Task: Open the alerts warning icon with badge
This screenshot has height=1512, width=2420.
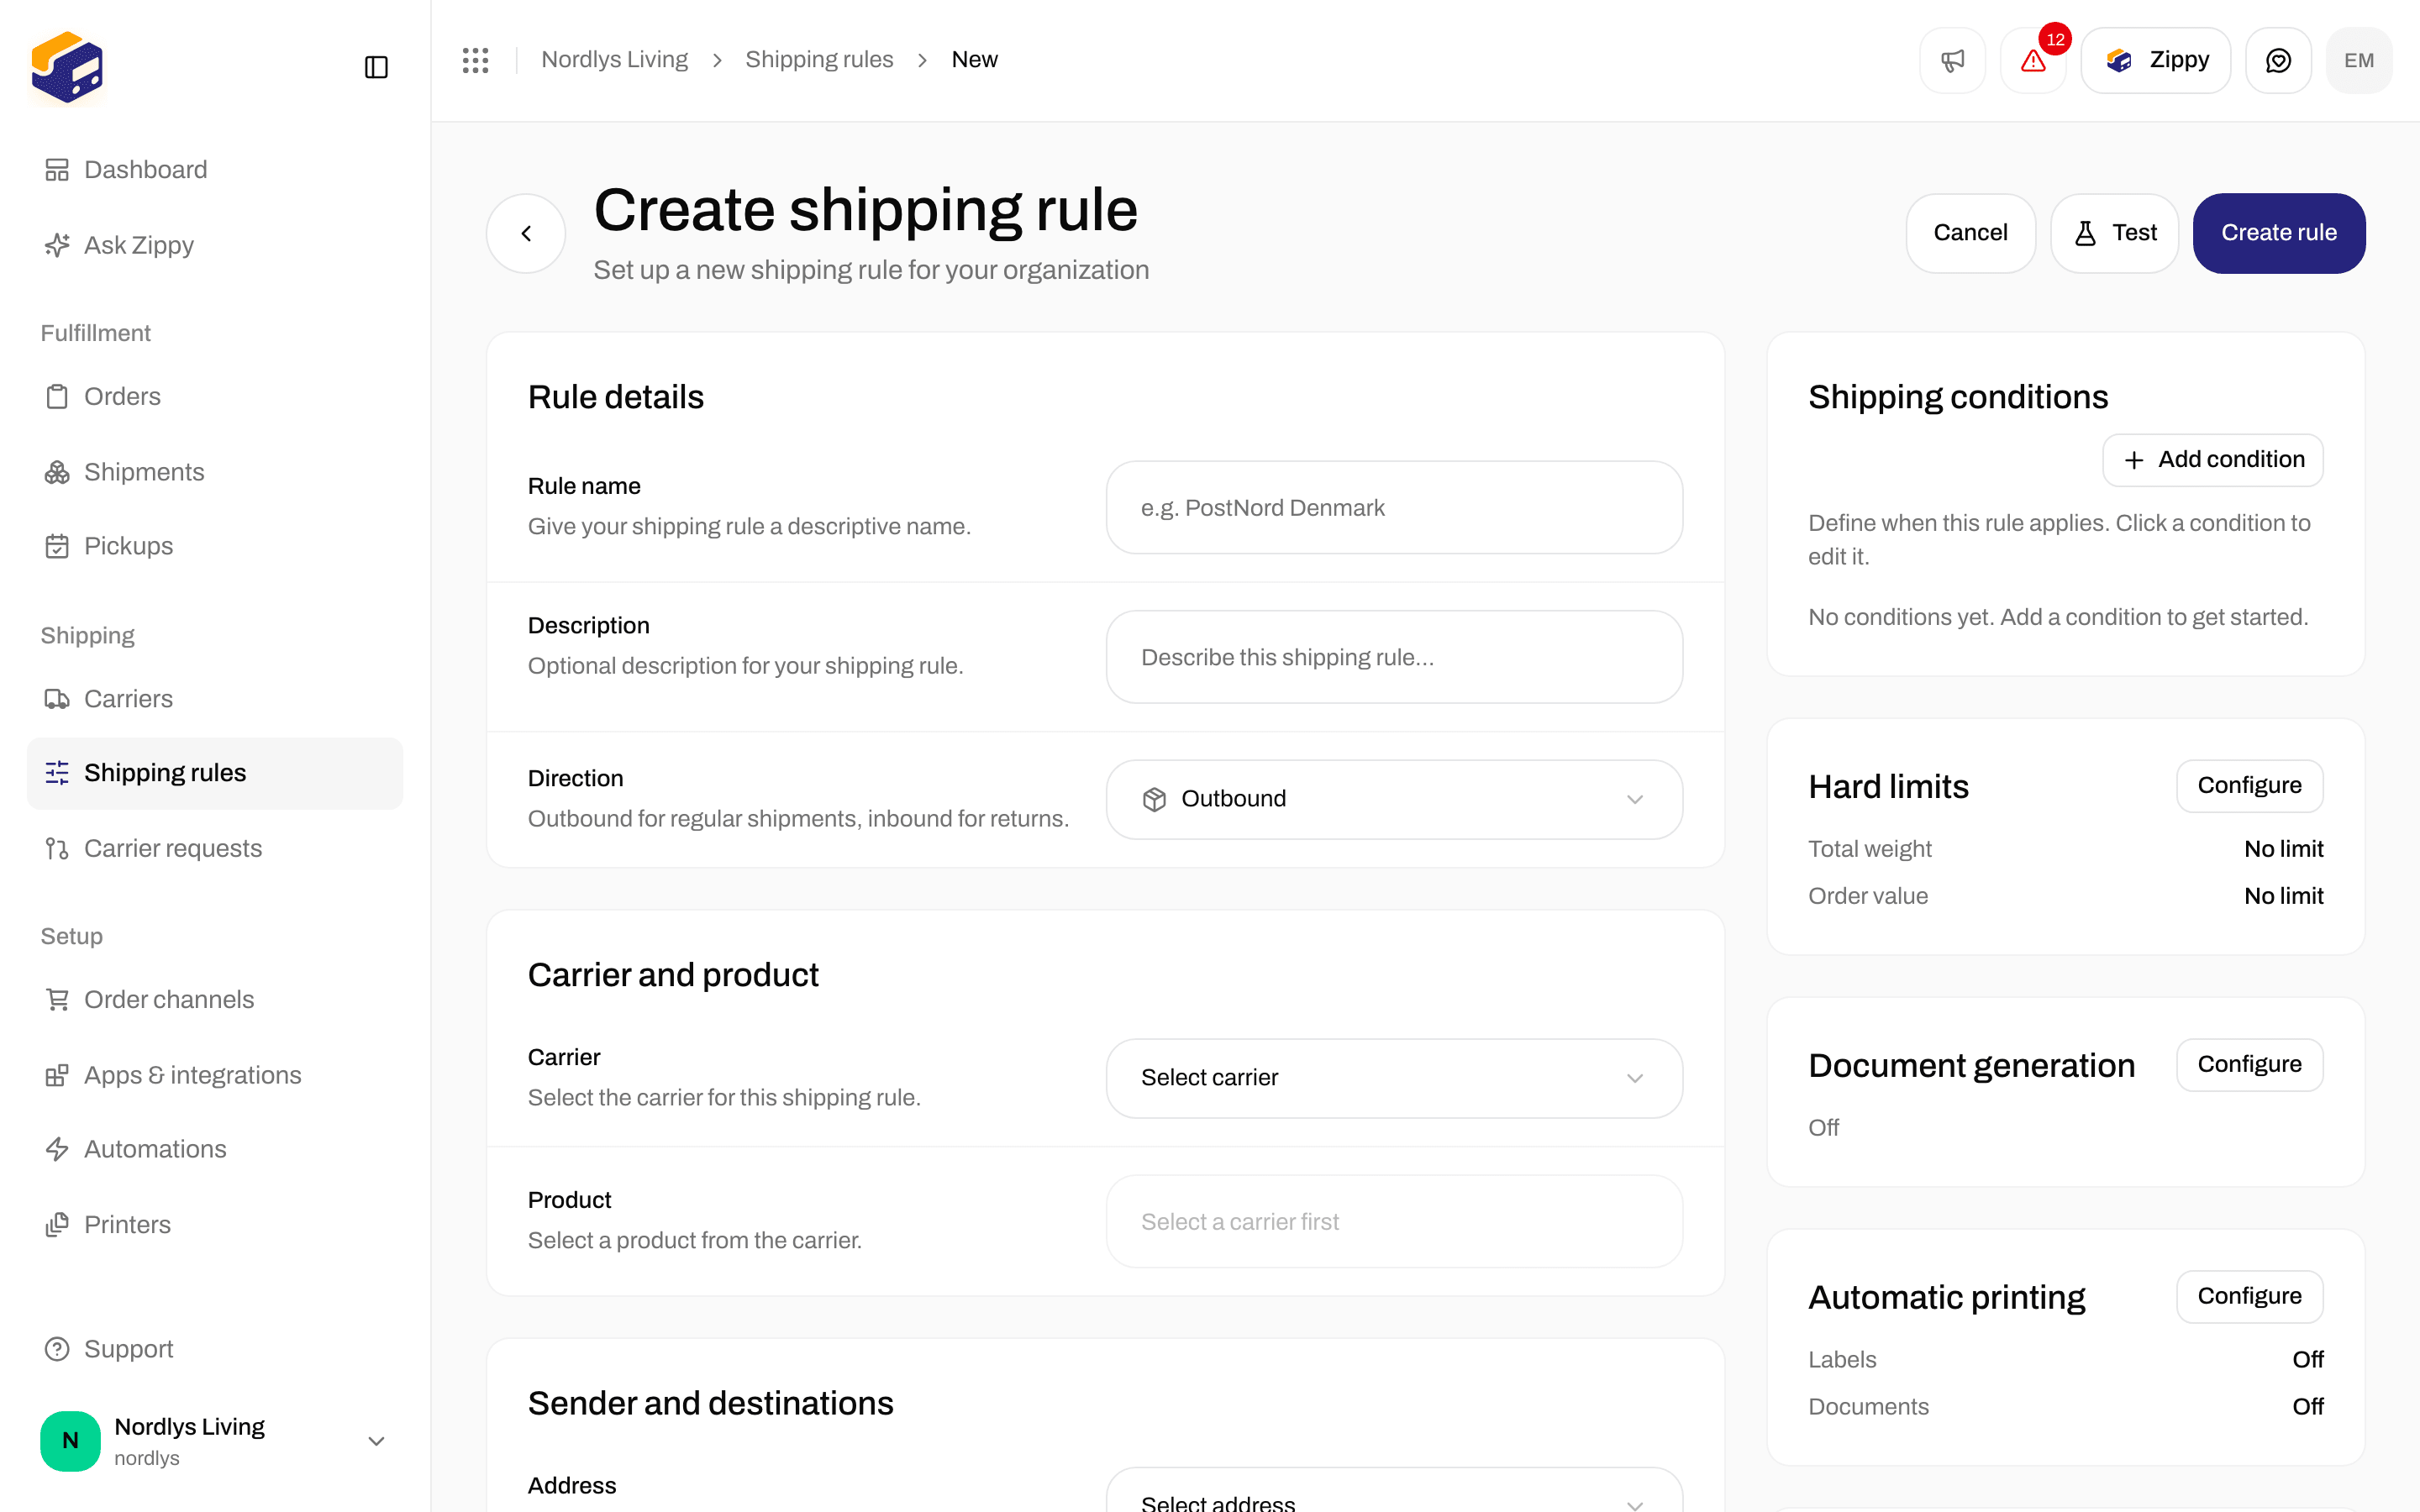Action: coord(2033,60)
